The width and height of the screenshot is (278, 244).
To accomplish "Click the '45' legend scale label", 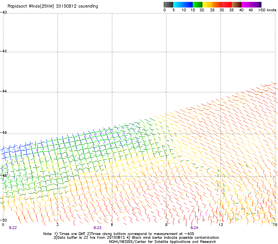I will point(251,10).
